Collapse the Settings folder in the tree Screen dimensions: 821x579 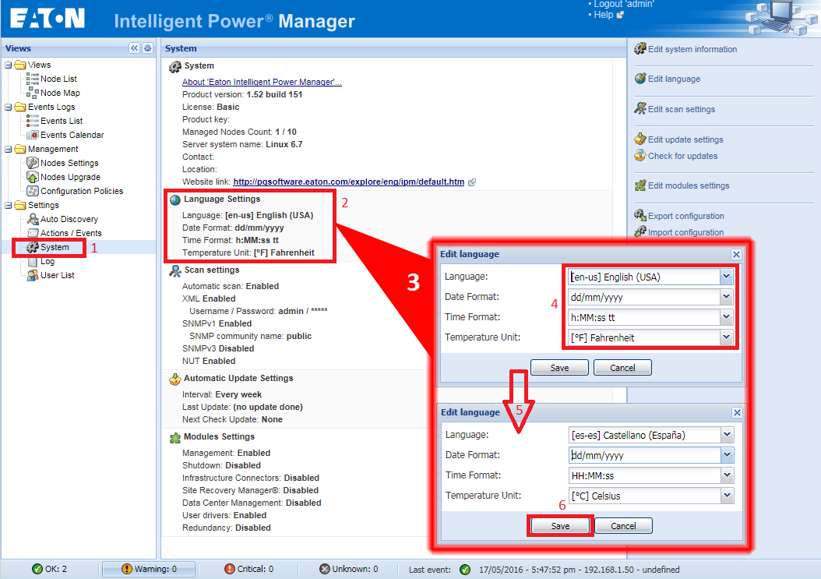(x=7, y=205)
